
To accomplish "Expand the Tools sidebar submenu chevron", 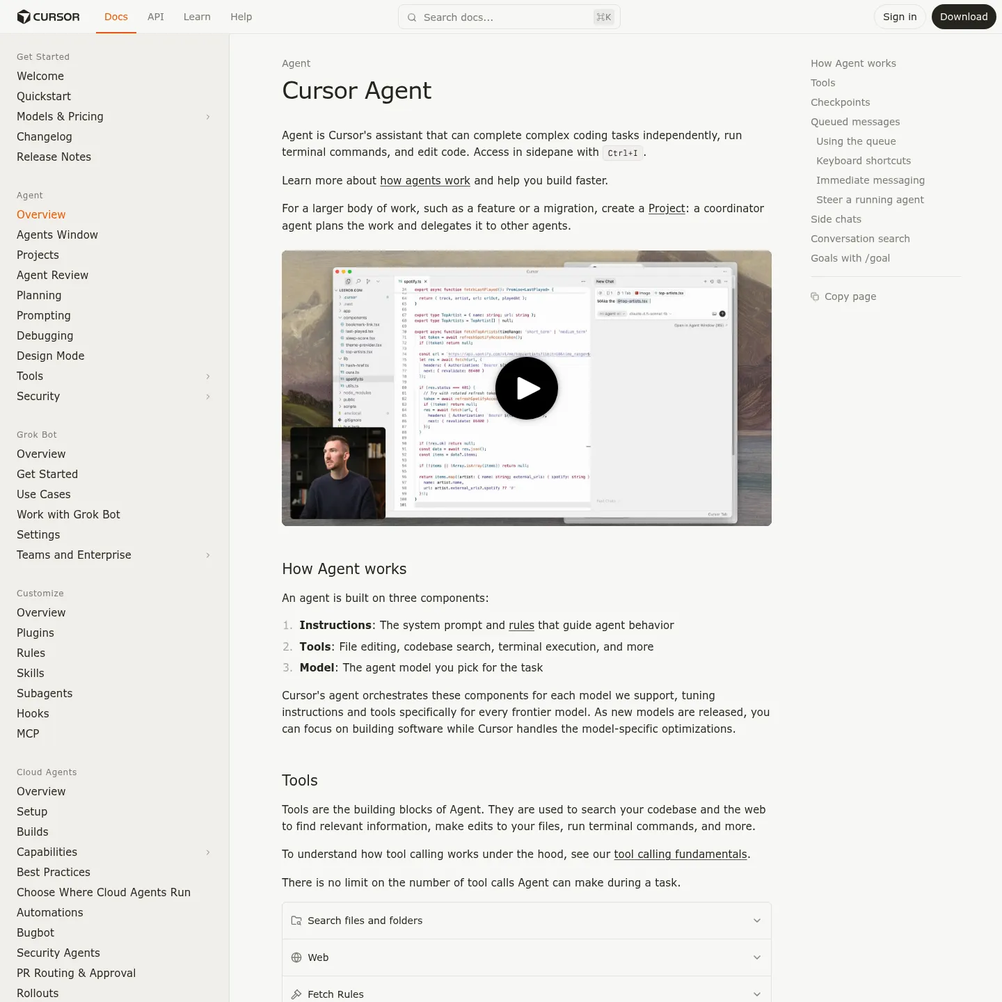I will point(208,376).
